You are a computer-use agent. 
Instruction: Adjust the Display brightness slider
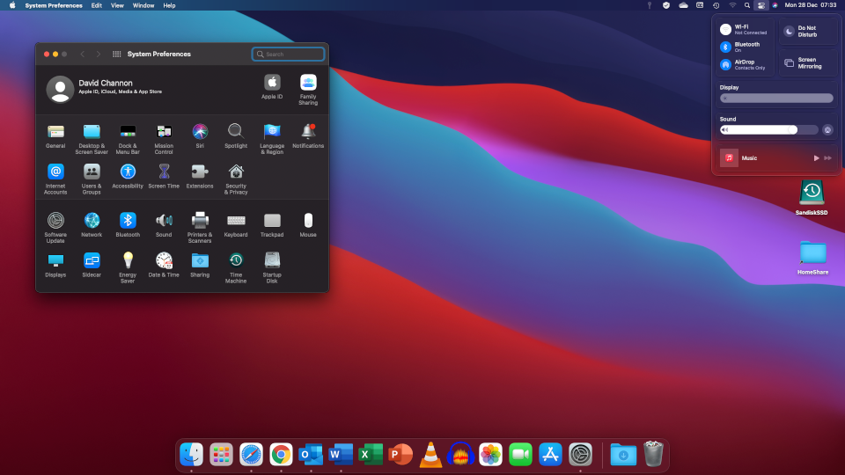(x=776, y=99)
